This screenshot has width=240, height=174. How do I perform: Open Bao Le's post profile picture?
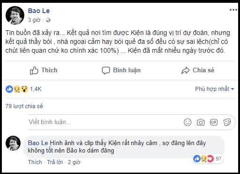click(15, 15)
